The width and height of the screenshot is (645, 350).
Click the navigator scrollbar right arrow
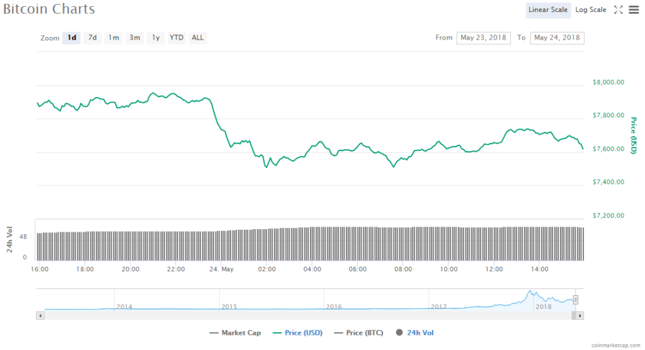[x=580, y=315]
